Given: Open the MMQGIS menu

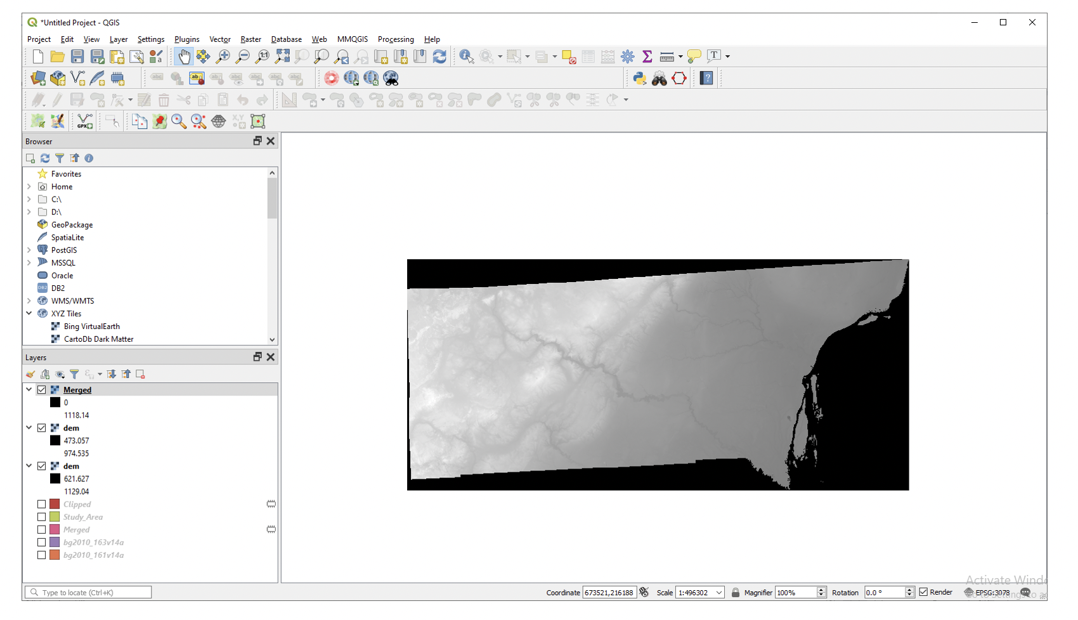Looking at the screenshot, I should [353, 39].
